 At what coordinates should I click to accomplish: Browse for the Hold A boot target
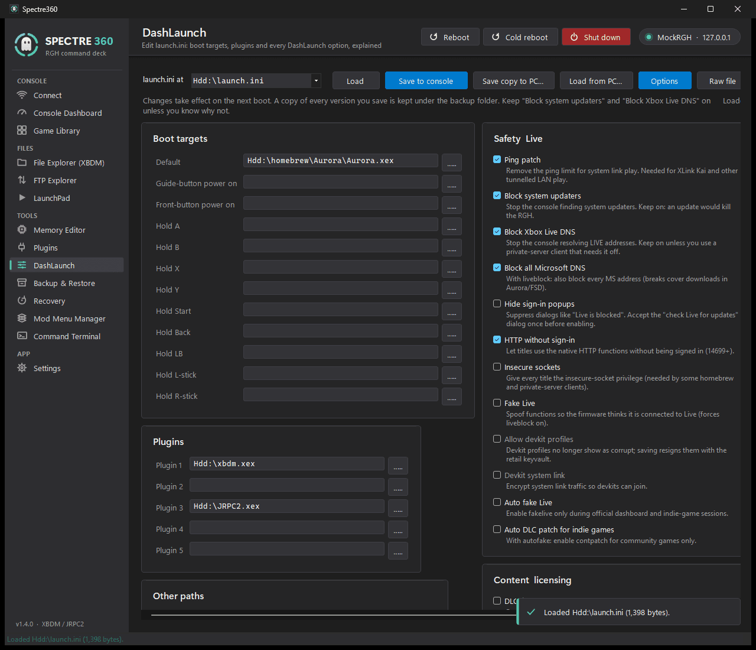[452, 226]
